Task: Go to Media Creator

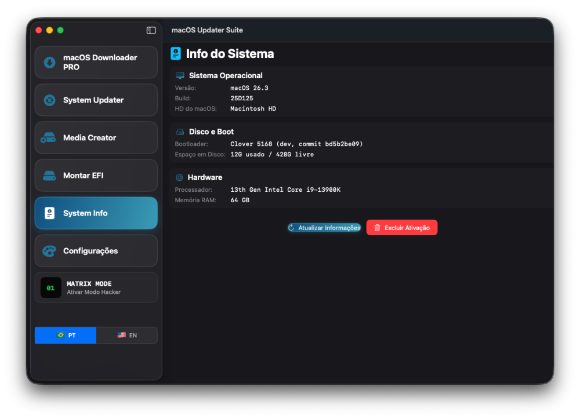Action: pos(96,138)
